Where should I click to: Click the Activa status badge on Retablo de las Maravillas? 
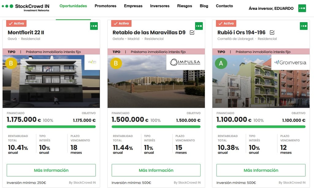point(121,23)
